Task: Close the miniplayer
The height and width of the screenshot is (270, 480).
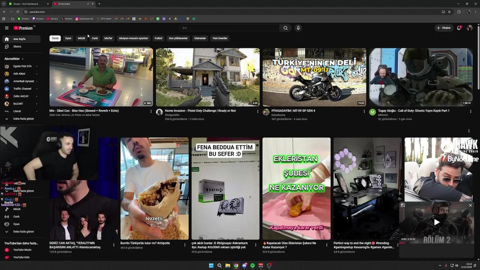Action: pyautogui.click(x=470, y=205)
